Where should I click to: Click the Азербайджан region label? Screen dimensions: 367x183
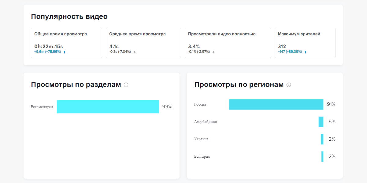point(206,122)
